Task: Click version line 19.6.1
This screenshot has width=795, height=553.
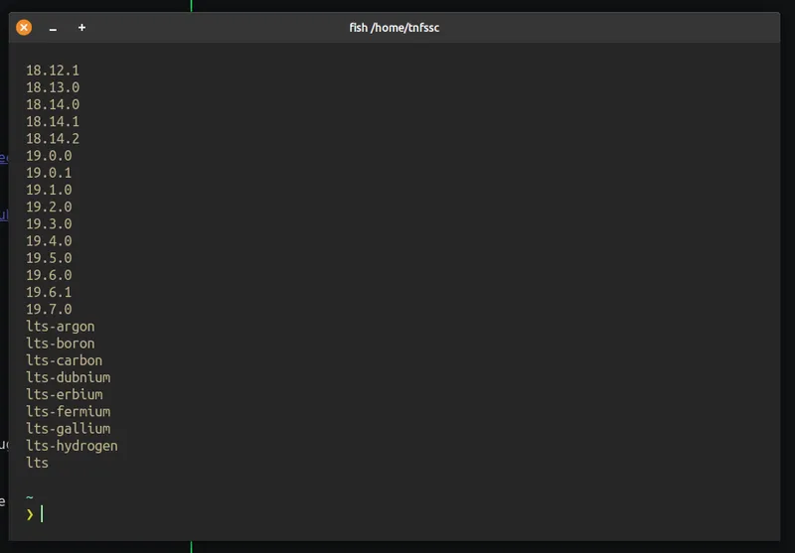Action: point(49,292)
